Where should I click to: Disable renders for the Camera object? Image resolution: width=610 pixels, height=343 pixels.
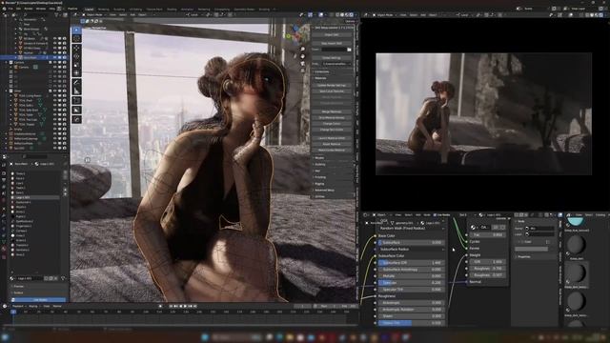pos(64,67)
